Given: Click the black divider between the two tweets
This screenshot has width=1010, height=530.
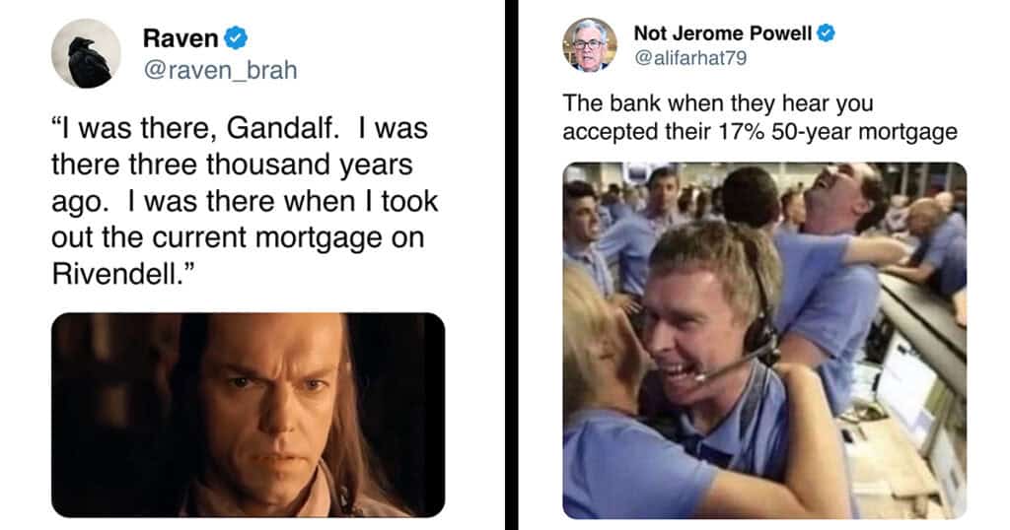Looking at the screenshot, I should point(512,265).
